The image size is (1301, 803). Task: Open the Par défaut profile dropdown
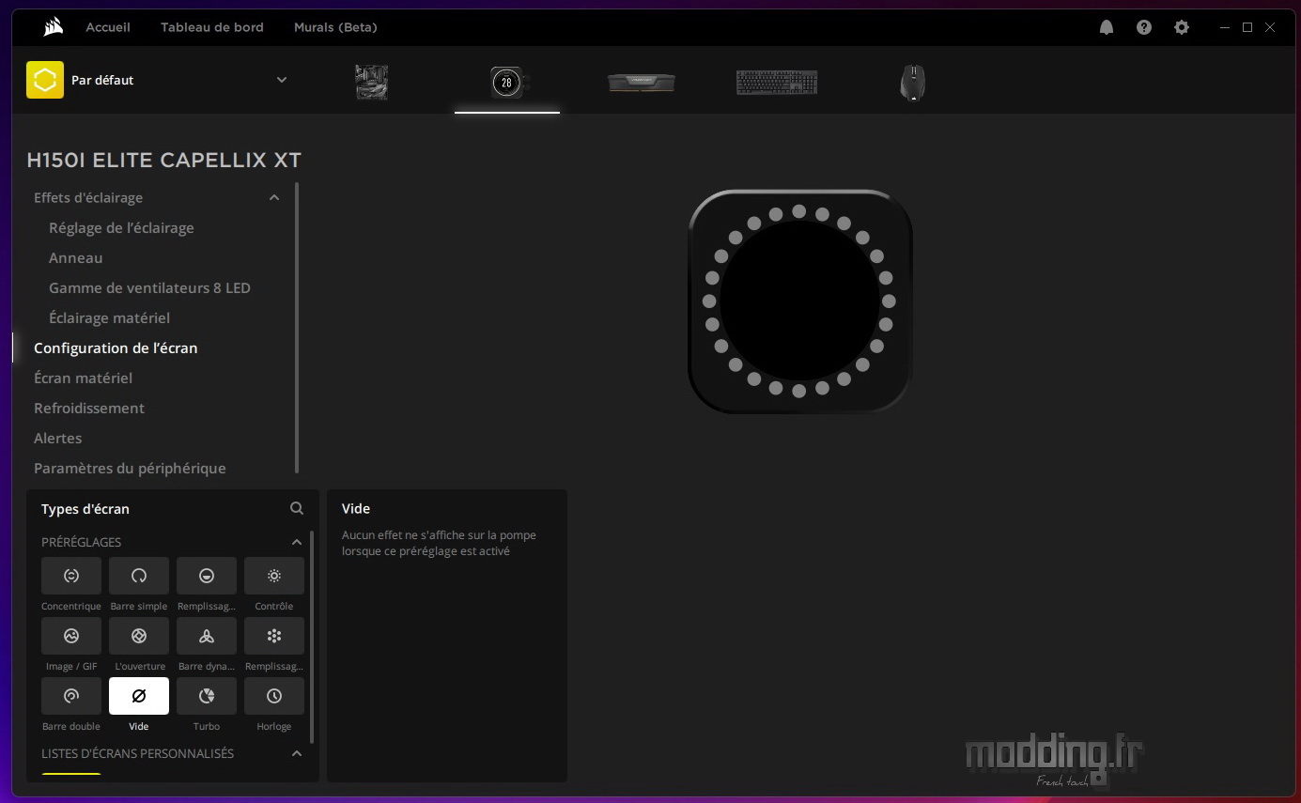point(282,80)
